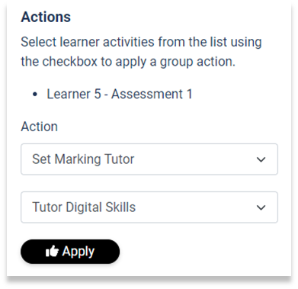Screen dimensions: 298x289
Task: Click the word 'Apply' on the black button
Action: tap(79, 252)
